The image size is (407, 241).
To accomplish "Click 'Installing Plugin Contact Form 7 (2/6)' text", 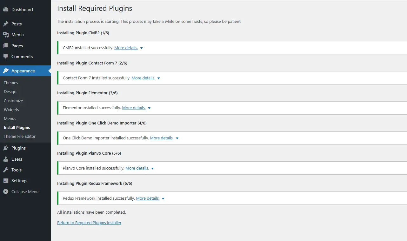I will (x=92, y=63).
